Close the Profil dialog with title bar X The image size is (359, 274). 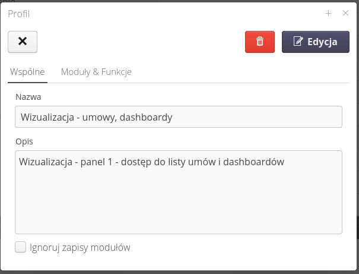click(345, 13)
